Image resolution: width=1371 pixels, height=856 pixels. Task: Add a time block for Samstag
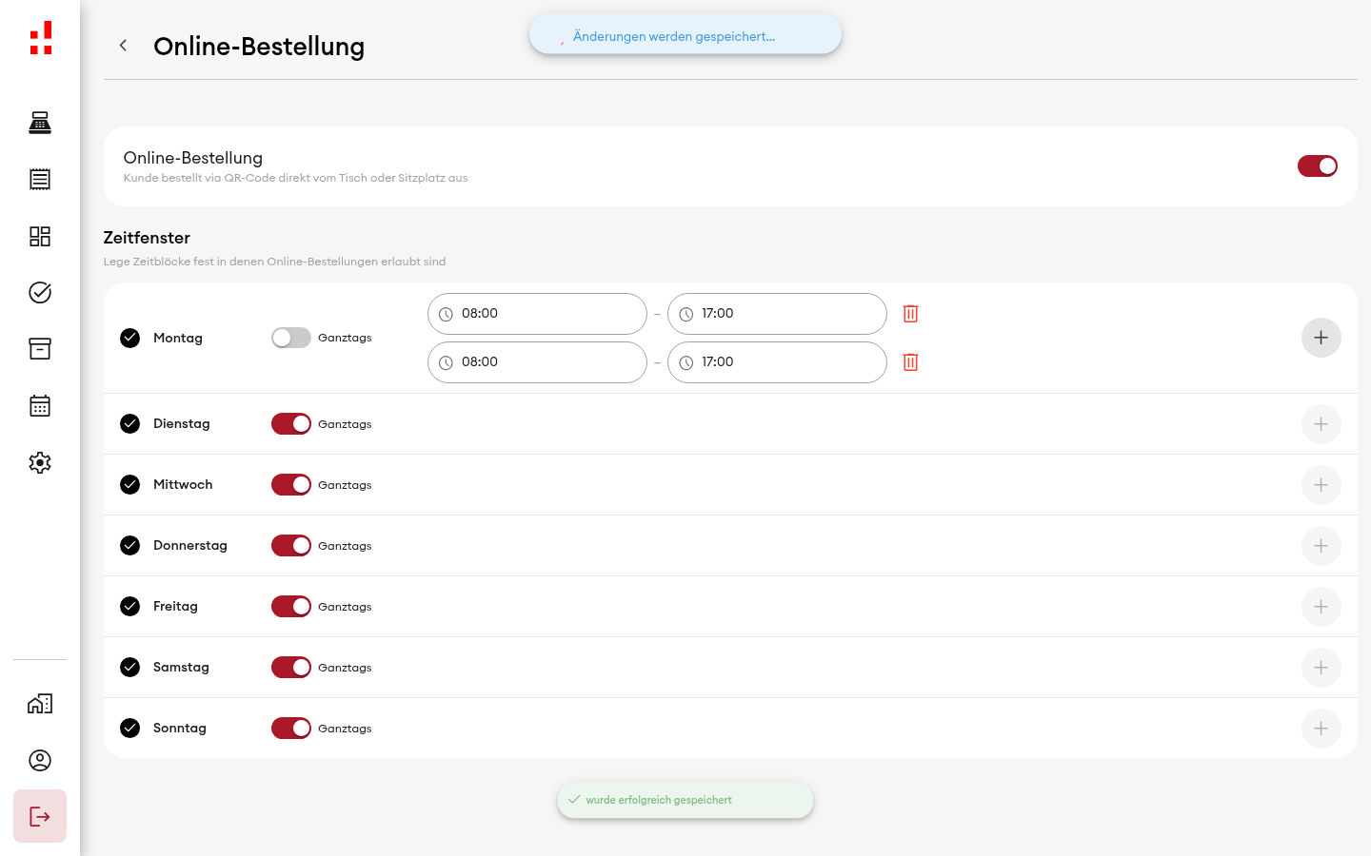[x=1321, y=668]
